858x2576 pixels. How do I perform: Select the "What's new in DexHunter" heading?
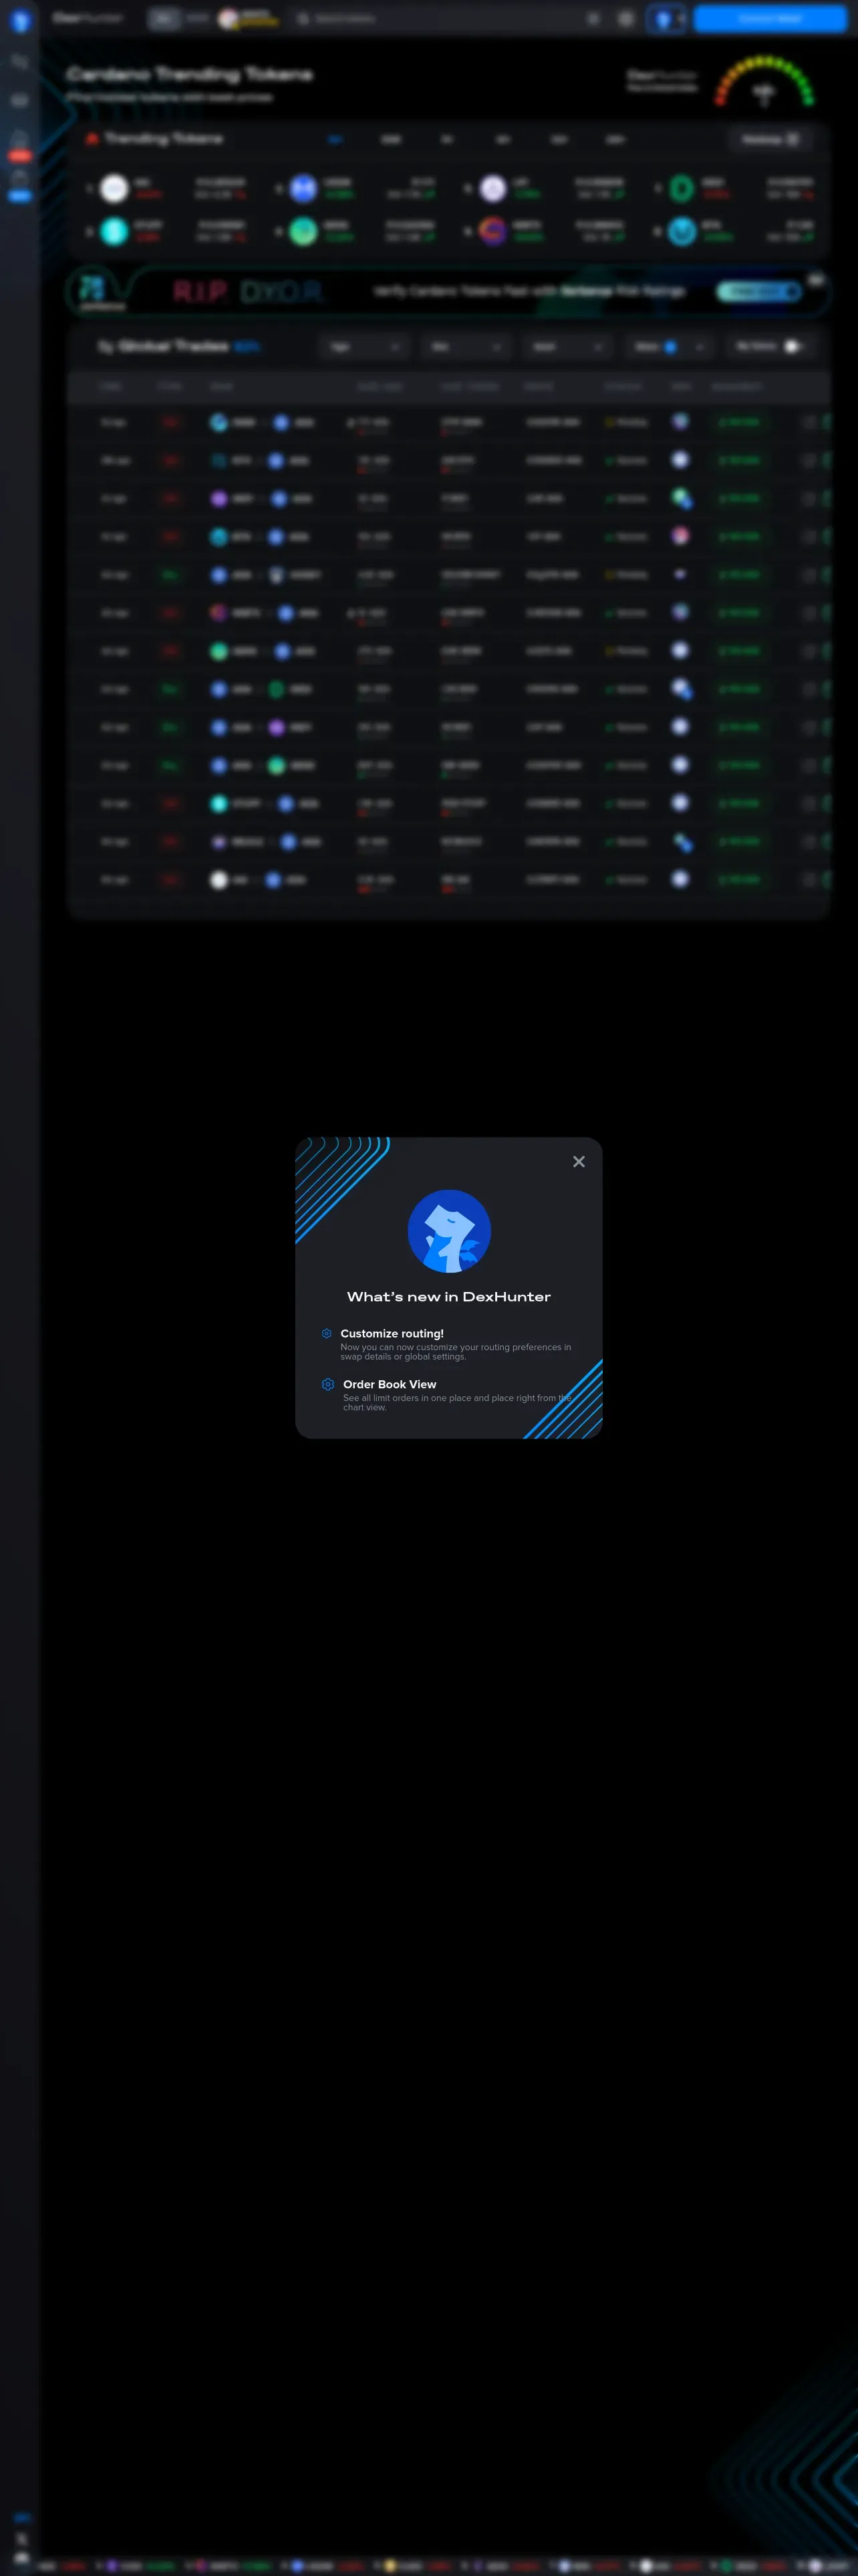448,1296
